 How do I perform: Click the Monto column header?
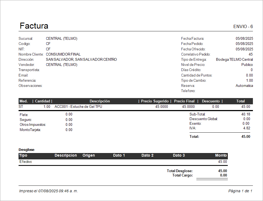[221, 156]
